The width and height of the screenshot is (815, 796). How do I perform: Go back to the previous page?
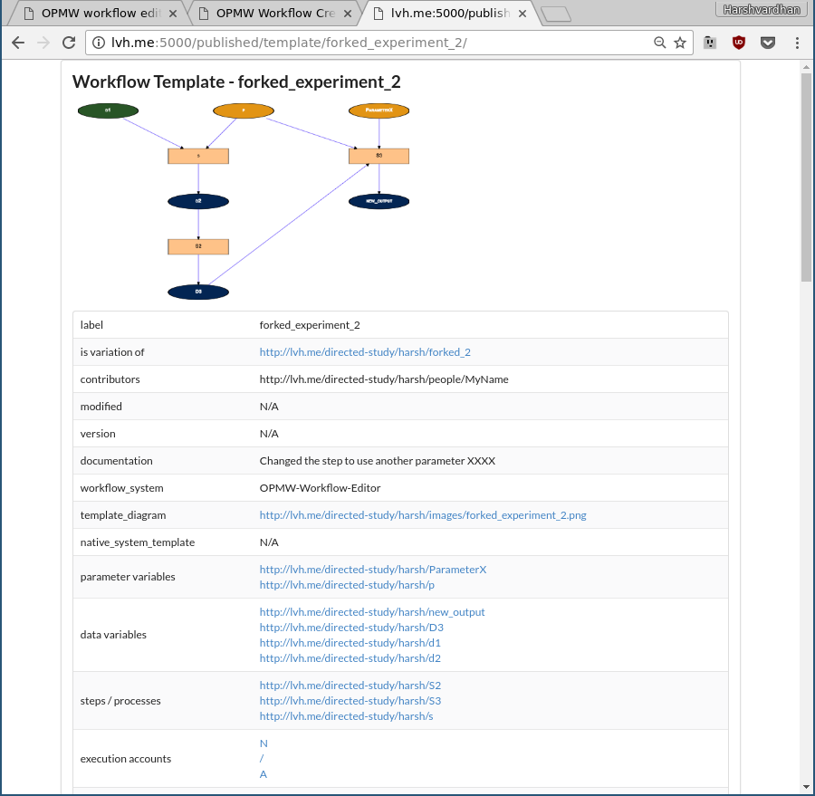point(18,43)
